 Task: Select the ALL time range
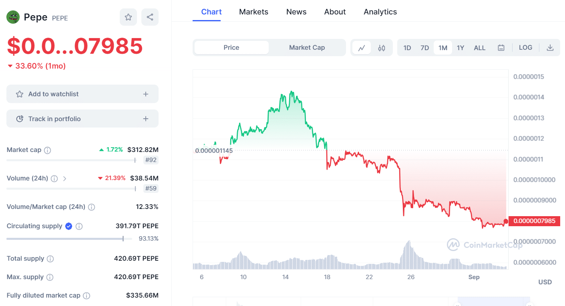tap(480, 48)
